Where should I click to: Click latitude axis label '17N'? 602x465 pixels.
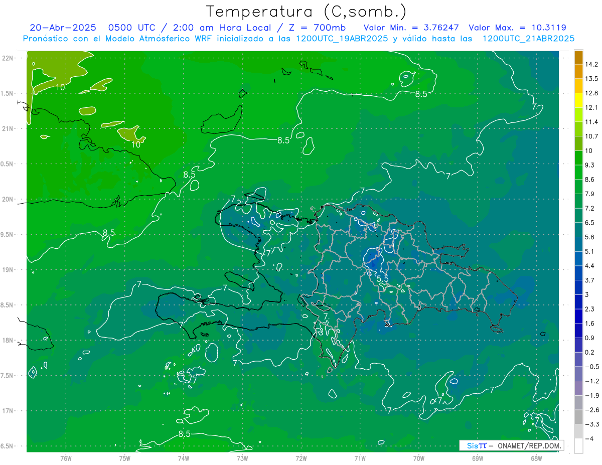point(8,411)
